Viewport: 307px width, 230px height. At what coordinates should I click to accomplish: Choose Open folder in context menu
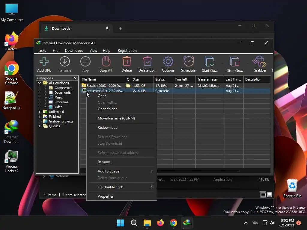click(x=121, y=109)
